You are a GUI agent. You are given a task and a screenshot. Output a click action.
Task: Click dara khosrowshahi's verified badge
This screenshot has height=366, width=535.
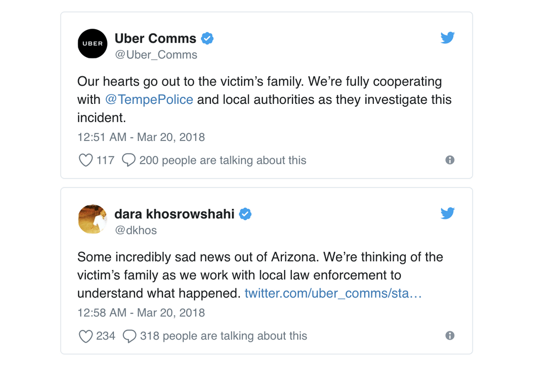[x=245, y=214]
